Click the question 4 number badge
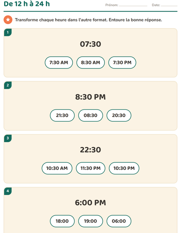The width and height of the screenshot is (181, 233). tap(8, 191)
